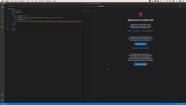Click the Wi-Fi icon in menu bar
Viewport: 186px width, 105px height.
[167, 1]
